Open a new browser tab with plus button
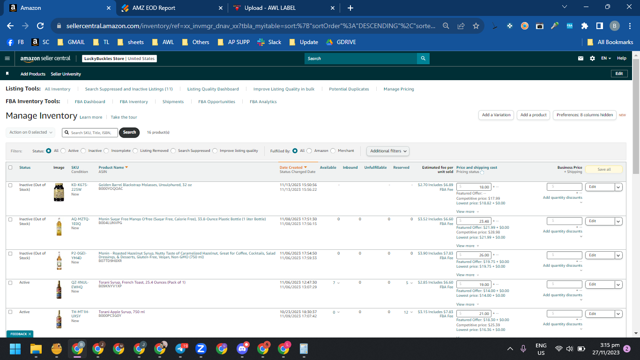The width and height of the screenshot is (640, 360). click(x=350, y=8)
